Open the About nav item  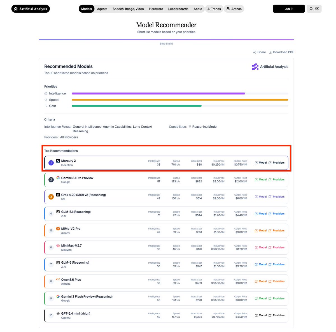pyautogui.click(x=198, y=9)
